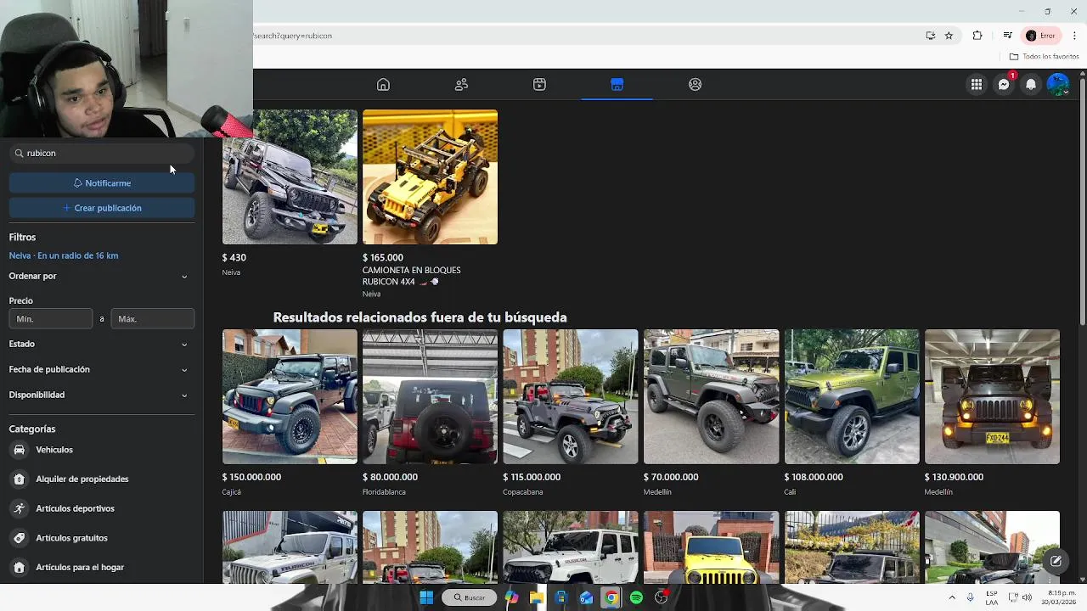1087x611 pixels.
Task: Click the Artículos para el hogar icon
Action: point(19,567)
